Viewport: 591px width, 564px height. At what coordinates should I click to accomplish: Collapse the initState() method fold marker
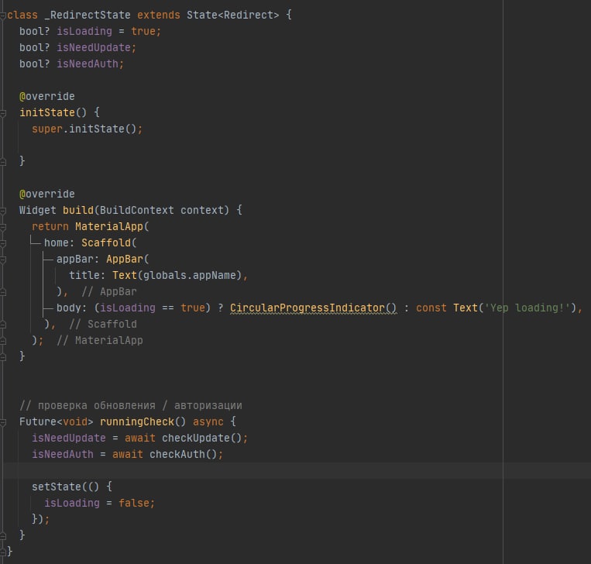click(2, 113)
